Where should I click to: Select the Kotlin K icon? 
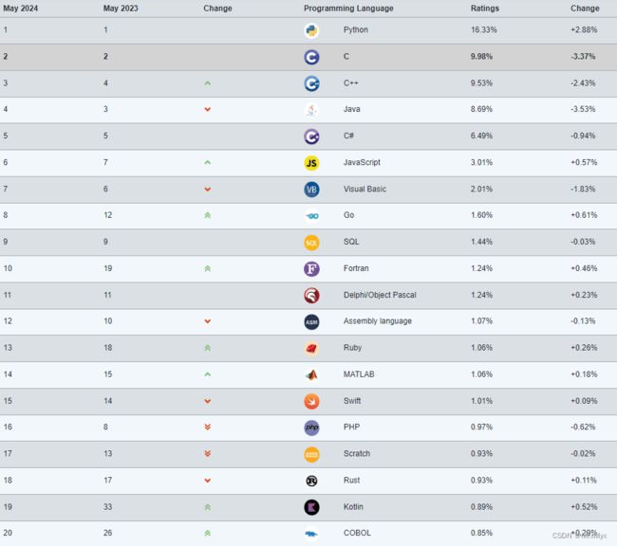[x=311, y=507]
